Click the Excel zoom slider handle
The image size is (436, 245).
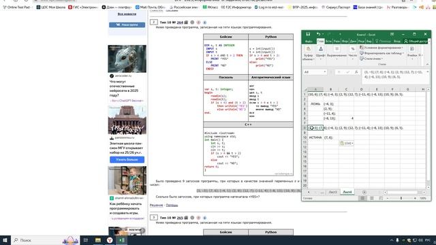click(401, 198)
